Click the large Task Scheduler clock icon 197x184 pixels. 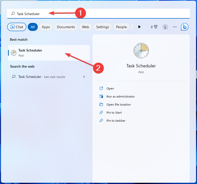(x=141, y=51)
